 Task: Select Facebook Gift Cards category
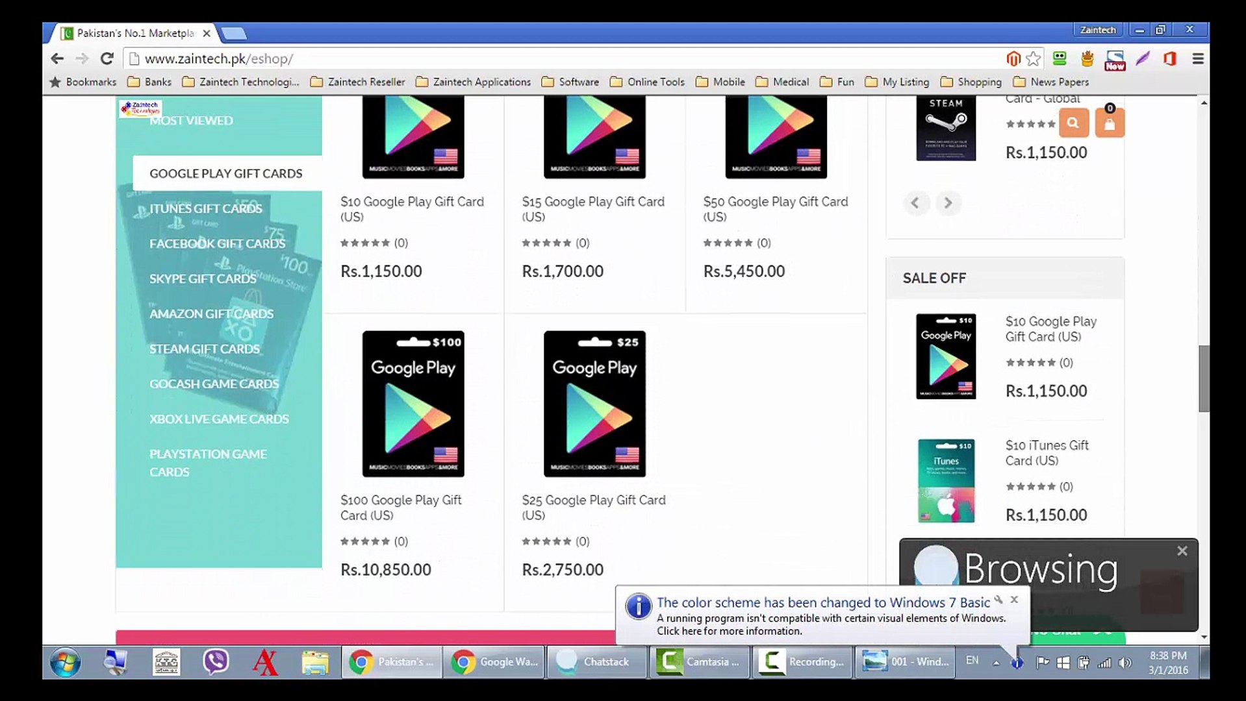[x=217, y=243]
